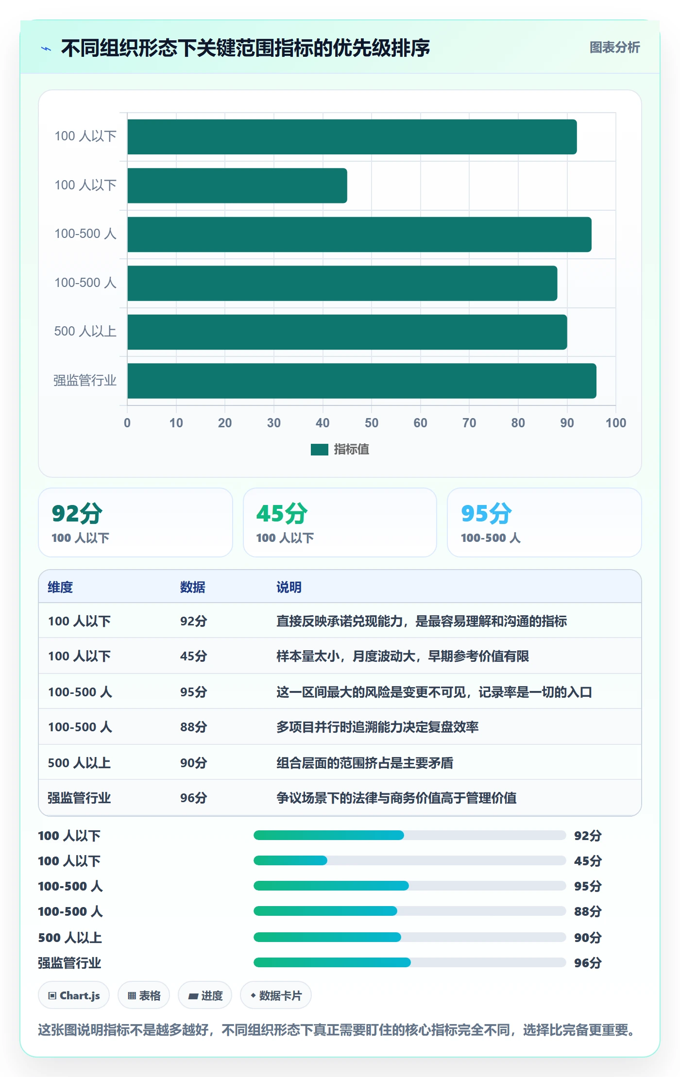The image size is (680, 1077).
Task: Click the 50 tick on the chart x-axis
Action: pyautogui.click(x=372, y=423)
